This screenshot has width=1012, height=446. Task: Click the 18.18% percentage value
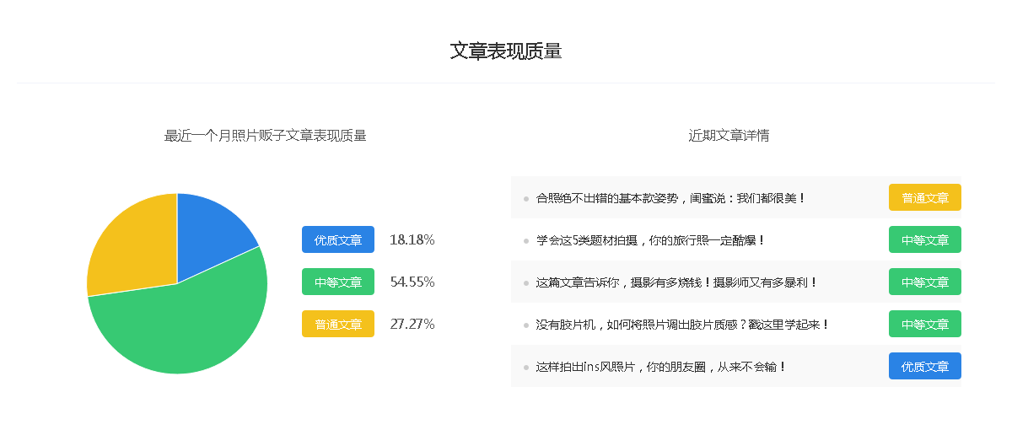click(x=412, y=240)
